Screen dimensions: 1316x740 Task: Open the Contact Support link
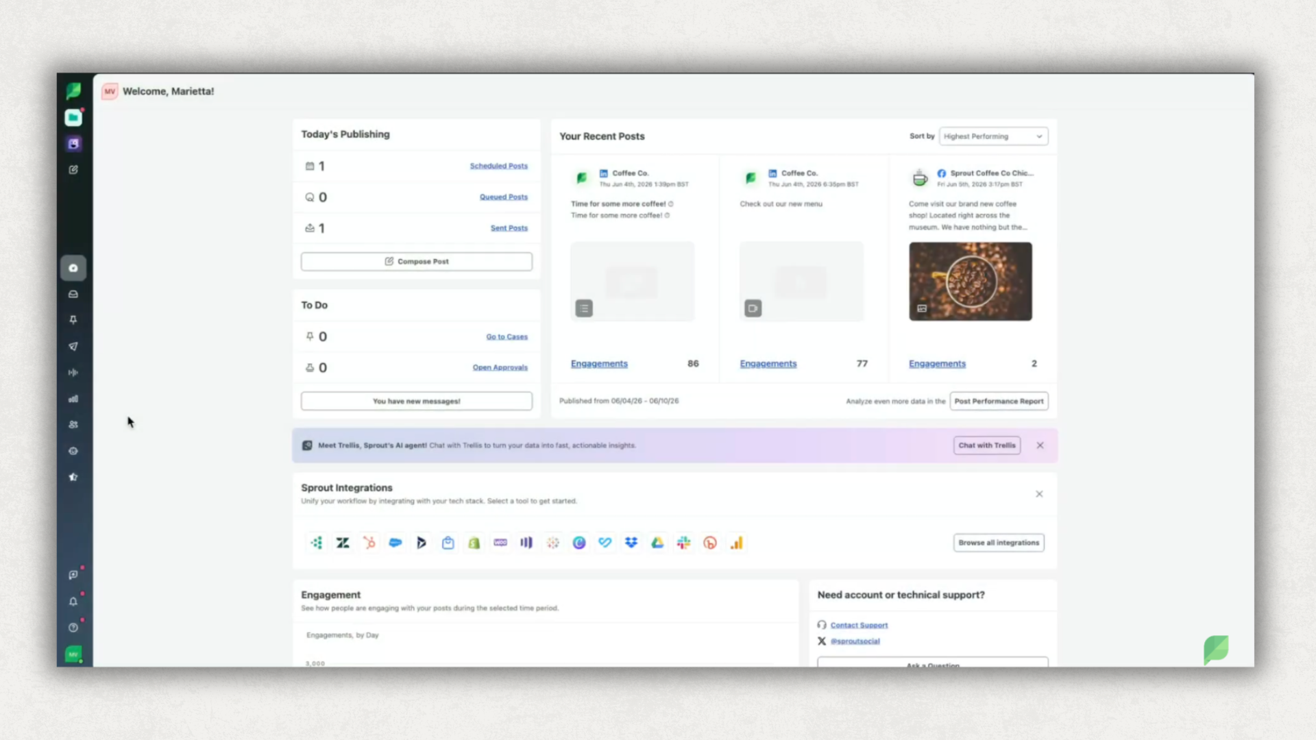(x=859, y=625)
